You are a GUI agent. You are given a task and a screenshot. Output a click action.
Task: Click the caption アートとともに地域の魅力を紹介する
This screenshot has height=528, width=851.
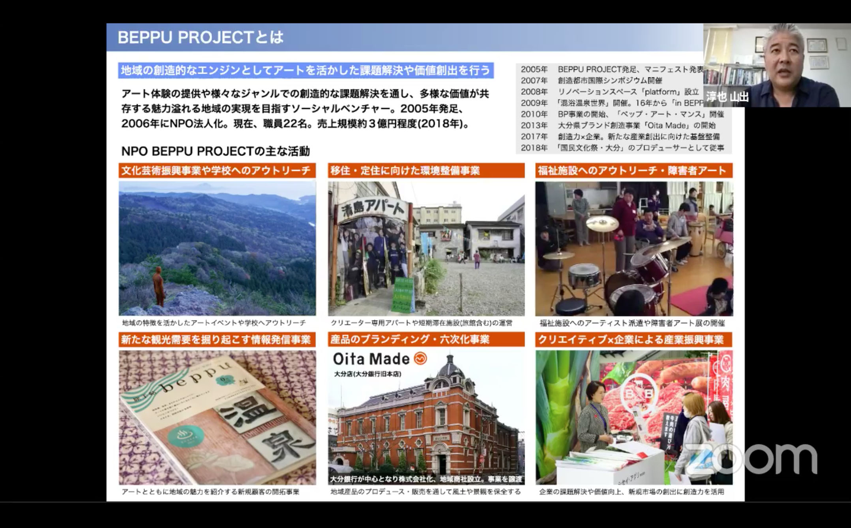click(210, 492)
